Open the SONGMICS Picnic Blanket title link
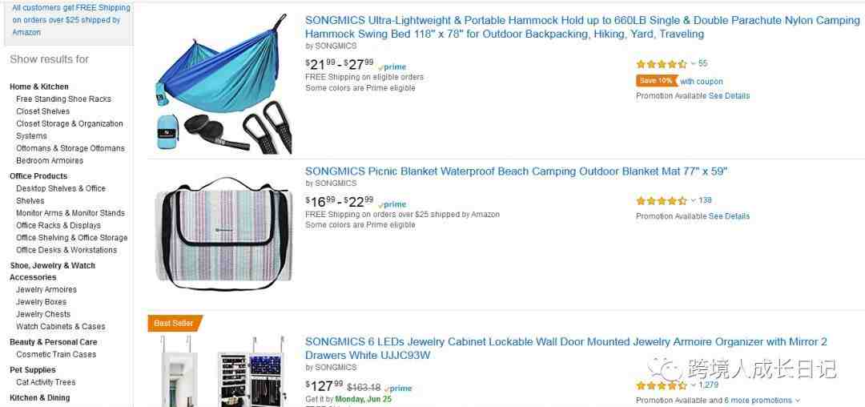Image resolution: width=865 pixels, height=407 pixels. tap(517, 171)
